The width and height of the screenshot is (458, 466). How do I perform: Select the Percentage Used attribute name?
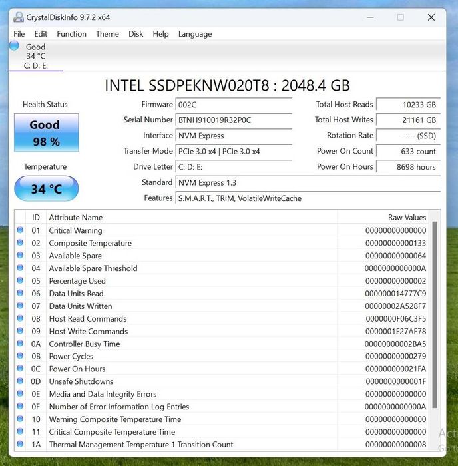coord(77,281)
